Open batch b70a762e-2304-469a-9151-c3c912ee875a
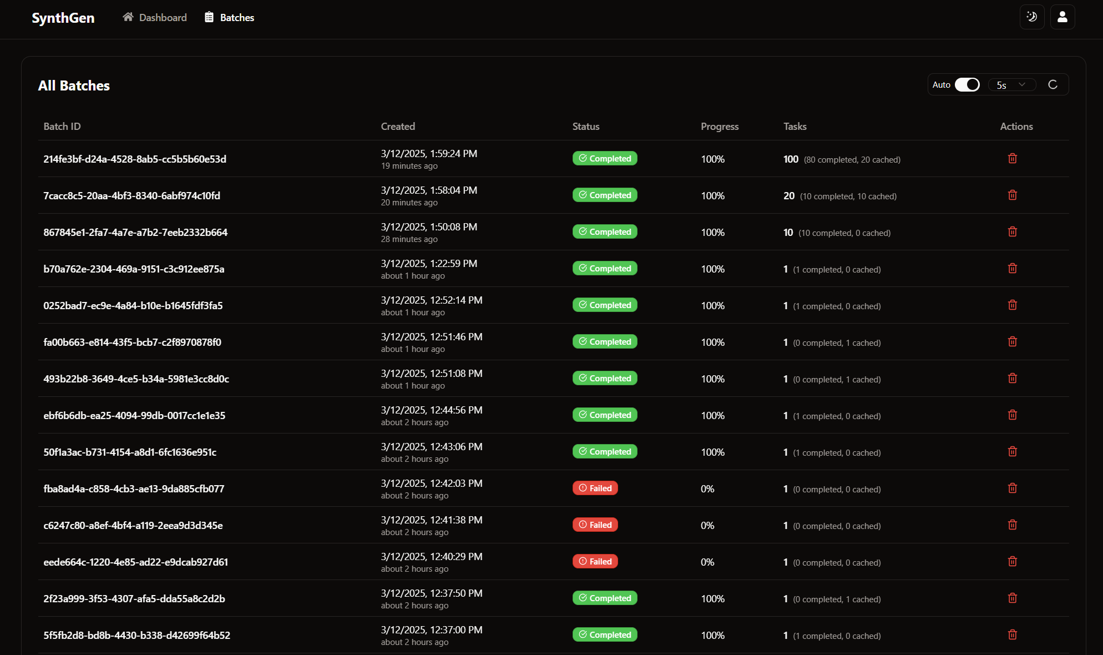This screenshot has height=655, width=1103. pos(134,269)
